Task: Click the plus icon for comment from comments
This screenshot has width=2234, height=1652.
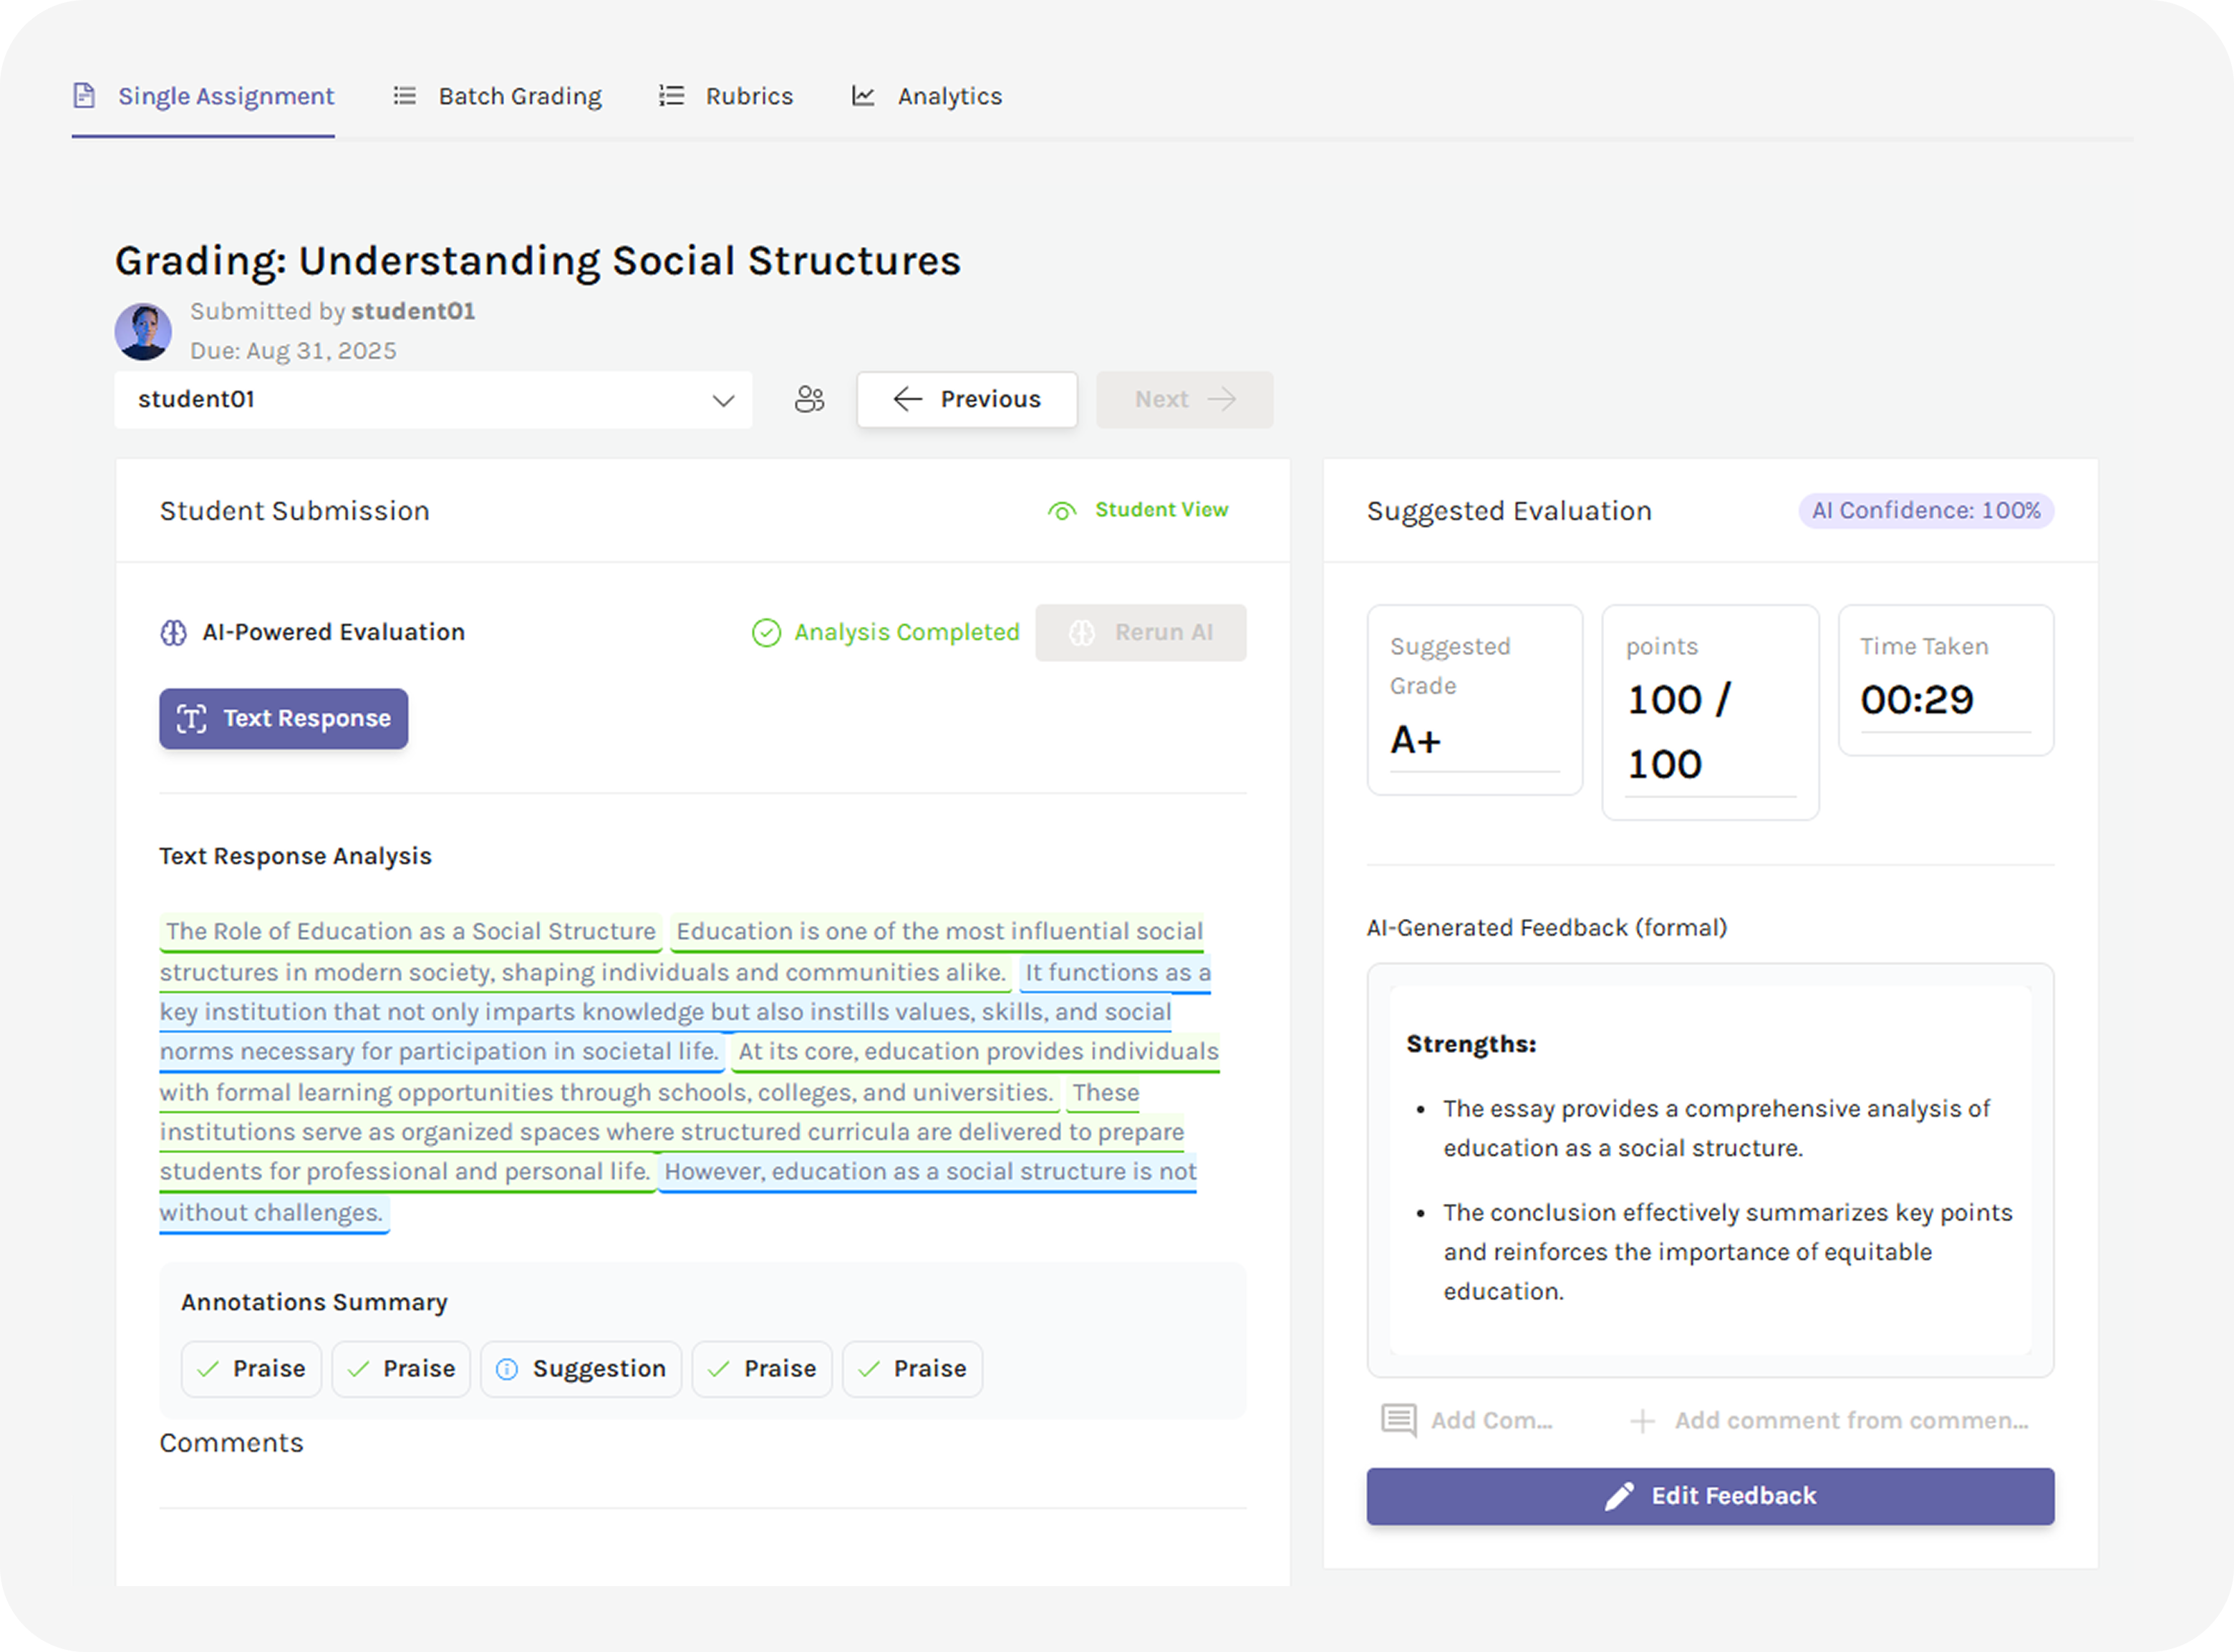Action: (1642, 1421)
